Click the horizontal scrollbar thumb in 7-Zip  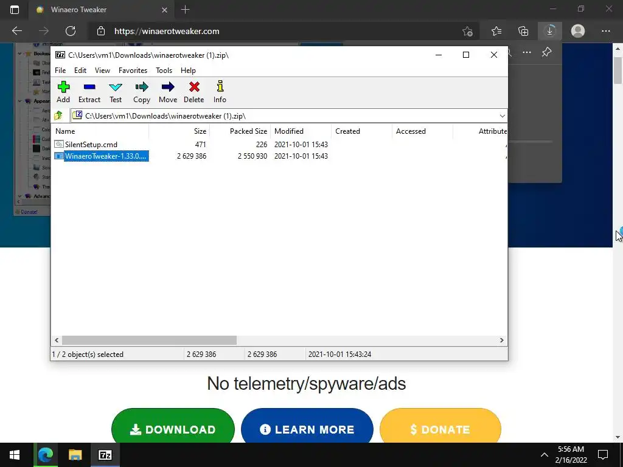(150, 341)
